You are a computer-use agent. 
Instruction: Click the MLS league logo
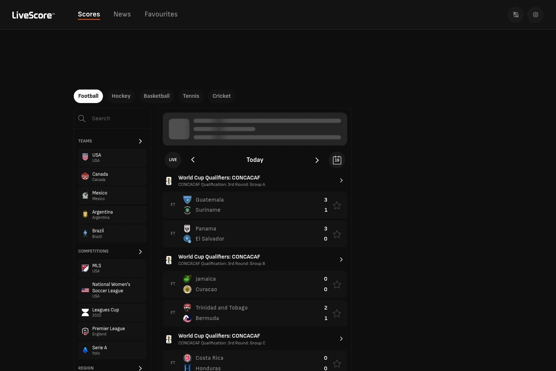point(85,268)
